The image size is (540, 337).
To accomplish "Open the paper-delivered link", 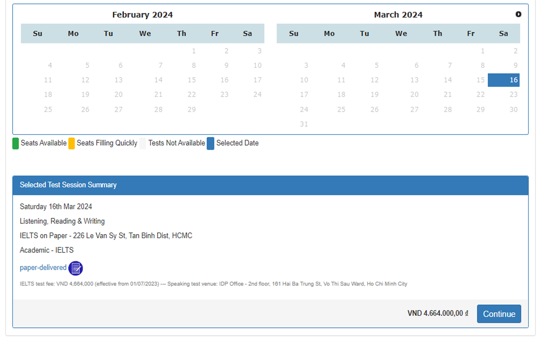I will click(x=43, y=268).
